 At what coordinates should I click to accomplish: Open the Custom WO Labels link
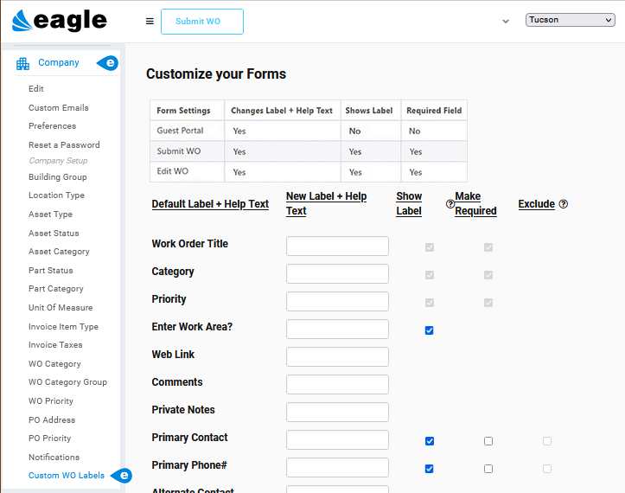[x=67, y=476]
